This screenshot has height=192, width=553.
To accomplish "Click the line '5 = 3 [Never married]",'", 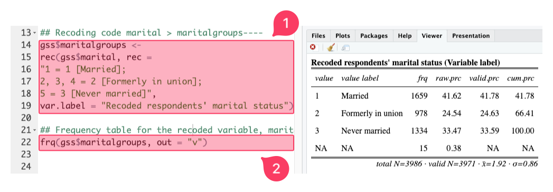I will pyautogui.click(x=98, y=94).
